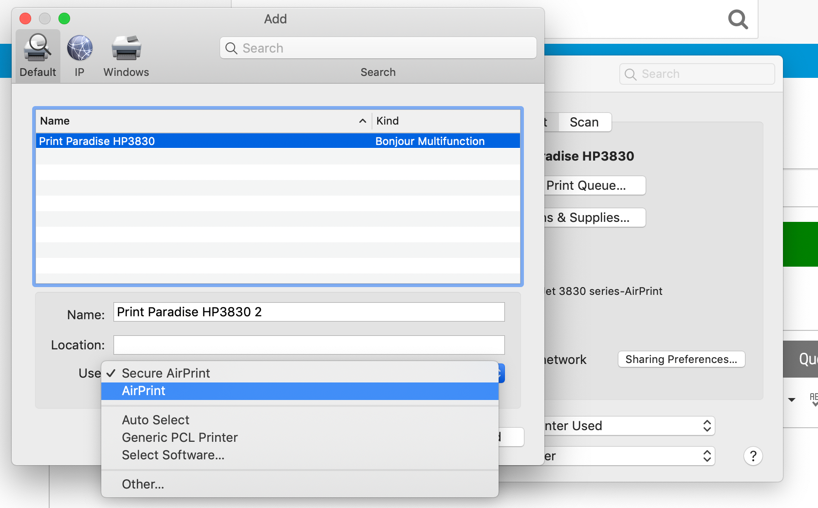The width and height of the screenshot is (818, 508).
Task: Click the help question mark icon
Action: click(x=753, y=456)
